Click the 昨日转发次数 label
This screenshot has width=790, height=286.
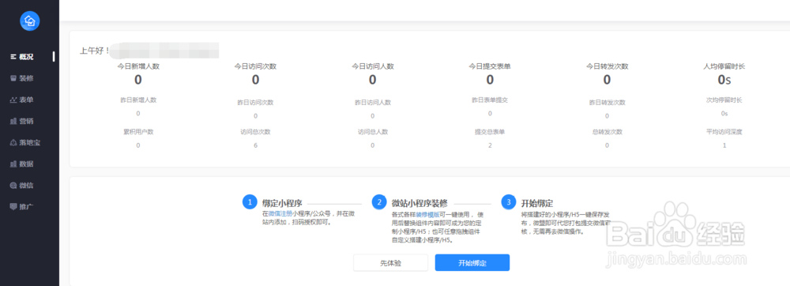[x=607, y=103]
